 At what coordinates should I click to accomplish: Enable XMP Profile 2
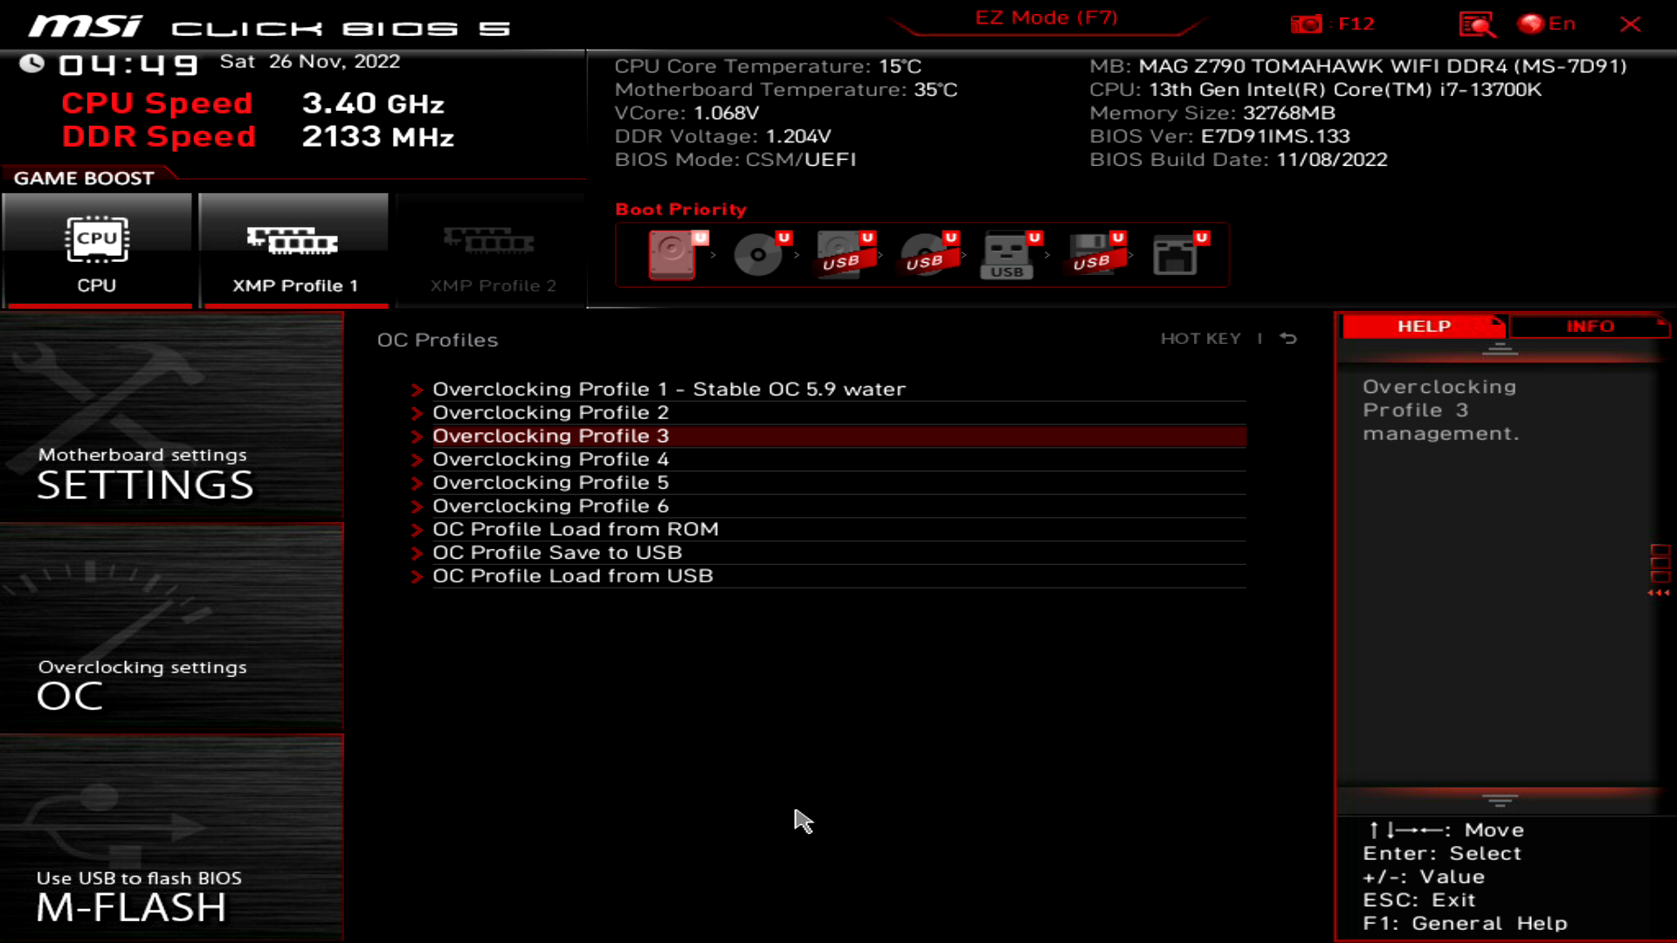pos(491,251)
